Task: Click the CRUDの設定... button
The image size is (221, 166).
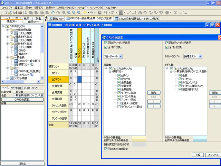Action: point(22,99)
